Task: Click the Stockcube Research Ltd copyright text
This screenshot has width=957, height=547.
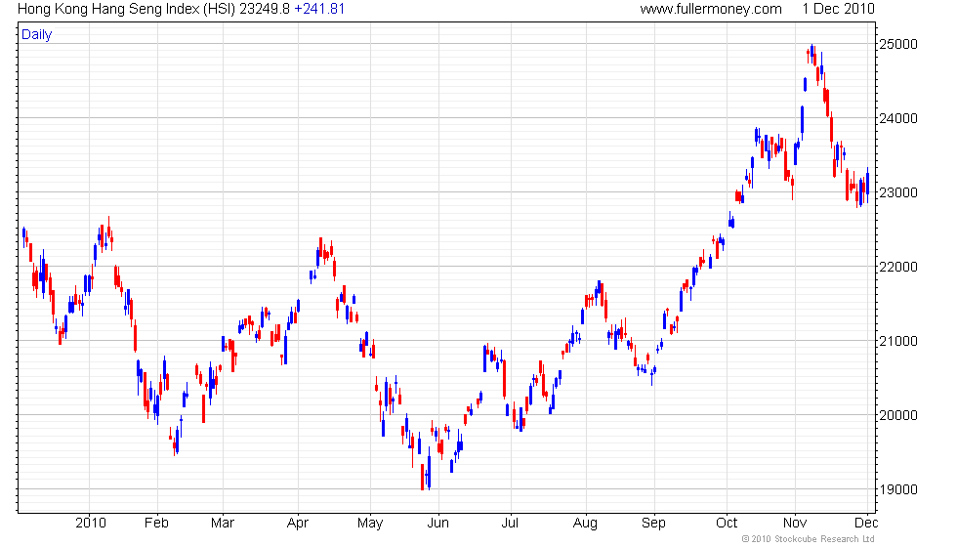Action: point(809,539)
